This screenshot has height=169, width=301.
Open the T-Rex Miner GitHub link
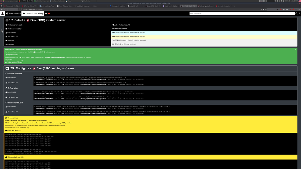tap(12, 88)
